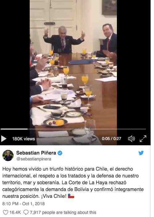Image resolution: width=154 pixels, height=217 pixels.
Task: Click the tweet text about La Haya
Action: point(73,182)
